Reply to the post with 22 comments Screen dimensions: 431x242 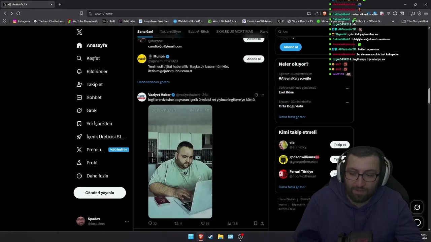tap(153, 223)
